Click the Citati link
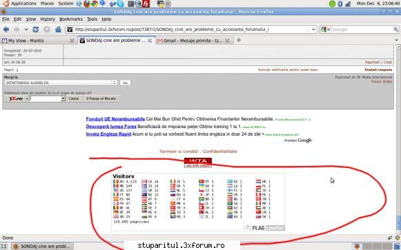The height and width of the screenshot is (250, 401). [388, 62]
